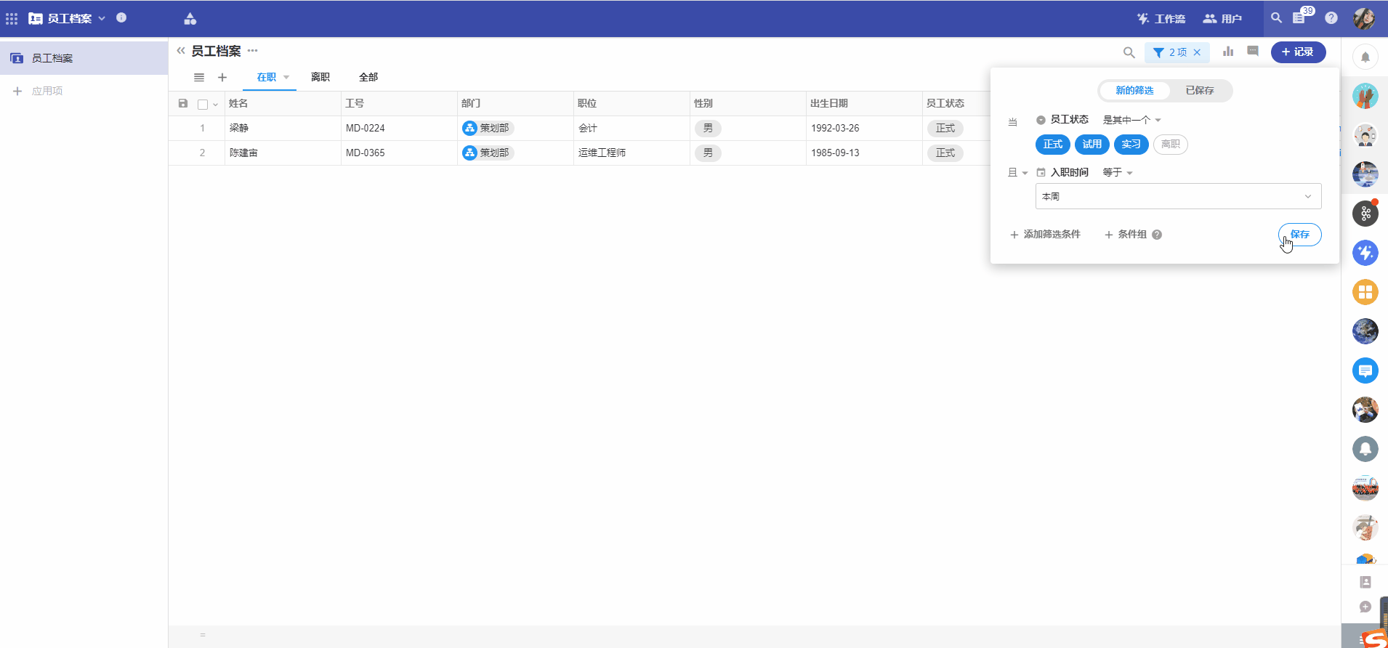
Task: Deselect the 试用 status filter tag
Action: pyautogui.click(x=1092, y=145)
